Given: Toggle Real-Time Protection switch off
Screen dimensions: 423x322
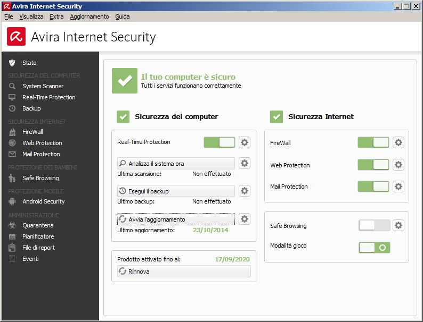Looking at the screenshot, I should point(219,142).
